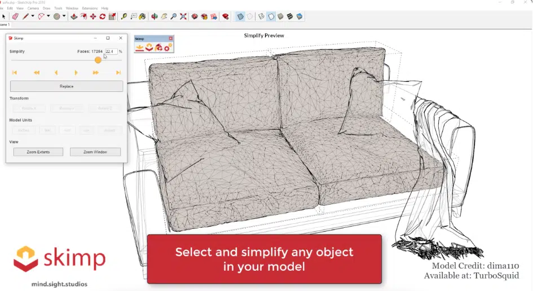
Task: Activate the Pan hand tool
Action: pos(164,16)
